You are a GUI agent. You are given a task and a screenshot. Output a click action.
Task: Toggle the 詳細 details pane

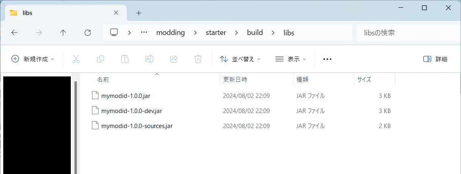tap(435, 59)
